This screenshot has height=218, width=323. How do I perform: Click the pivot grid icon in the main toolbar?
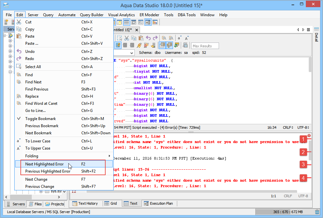(x=133, y=22)
